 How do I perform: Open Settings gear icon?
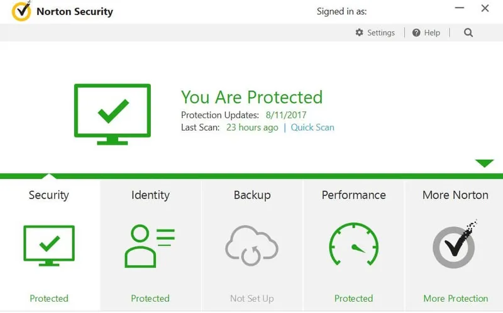(x=359, y=33)
